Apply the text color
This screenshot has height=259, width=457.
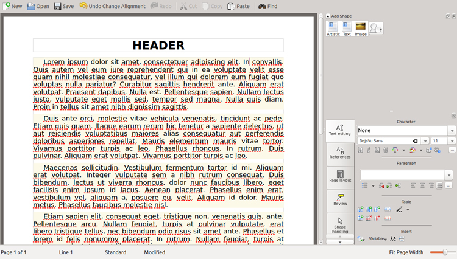[395, 150]
